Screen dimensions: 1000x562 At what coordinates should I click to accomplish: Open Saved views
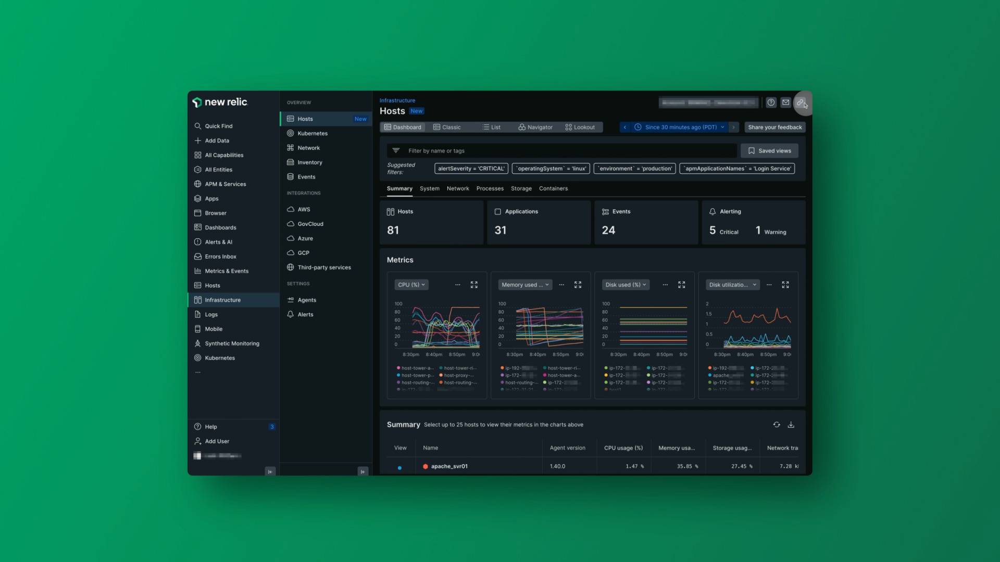click(x=769, y=151)
